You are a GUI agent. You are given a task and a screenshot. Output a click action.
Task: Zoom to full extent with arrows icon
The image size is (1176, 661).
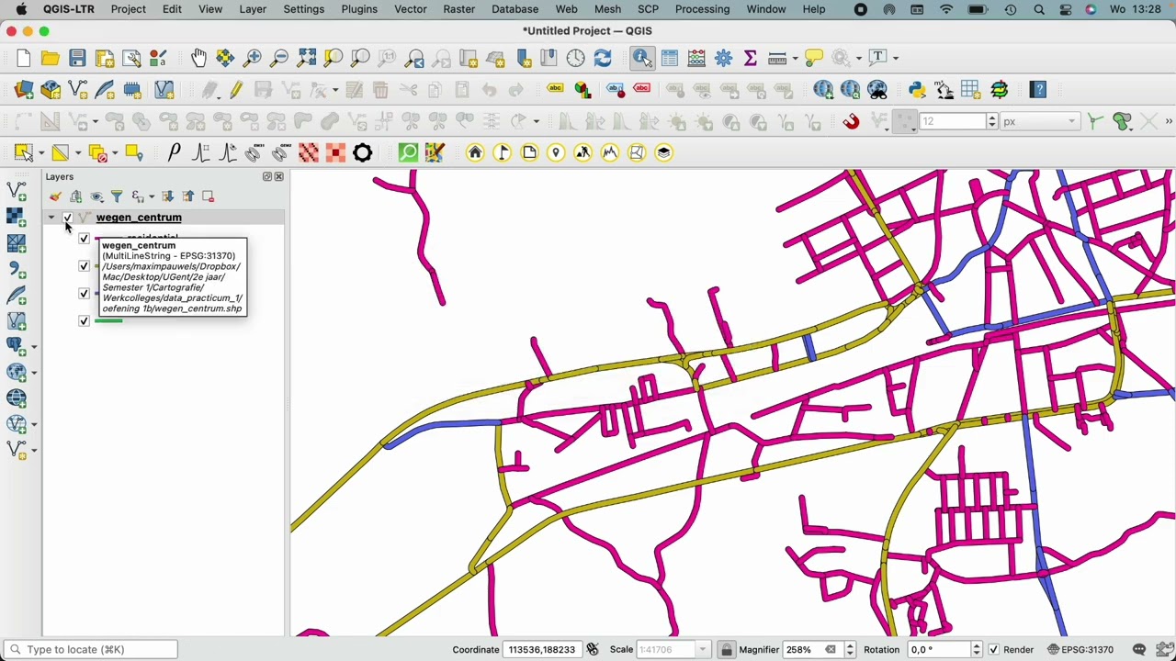coord(307,58)
